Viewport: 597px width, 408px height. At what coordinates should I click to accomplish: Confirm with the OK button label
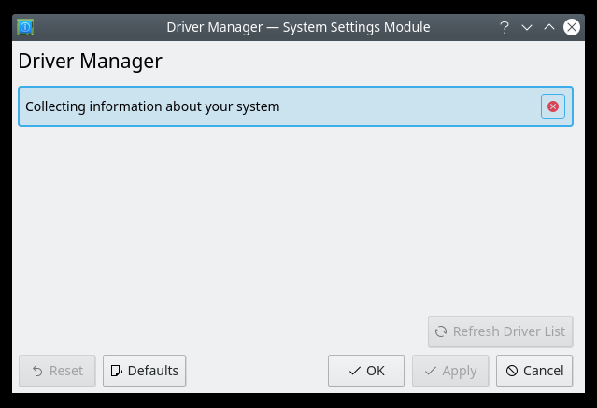376,371
